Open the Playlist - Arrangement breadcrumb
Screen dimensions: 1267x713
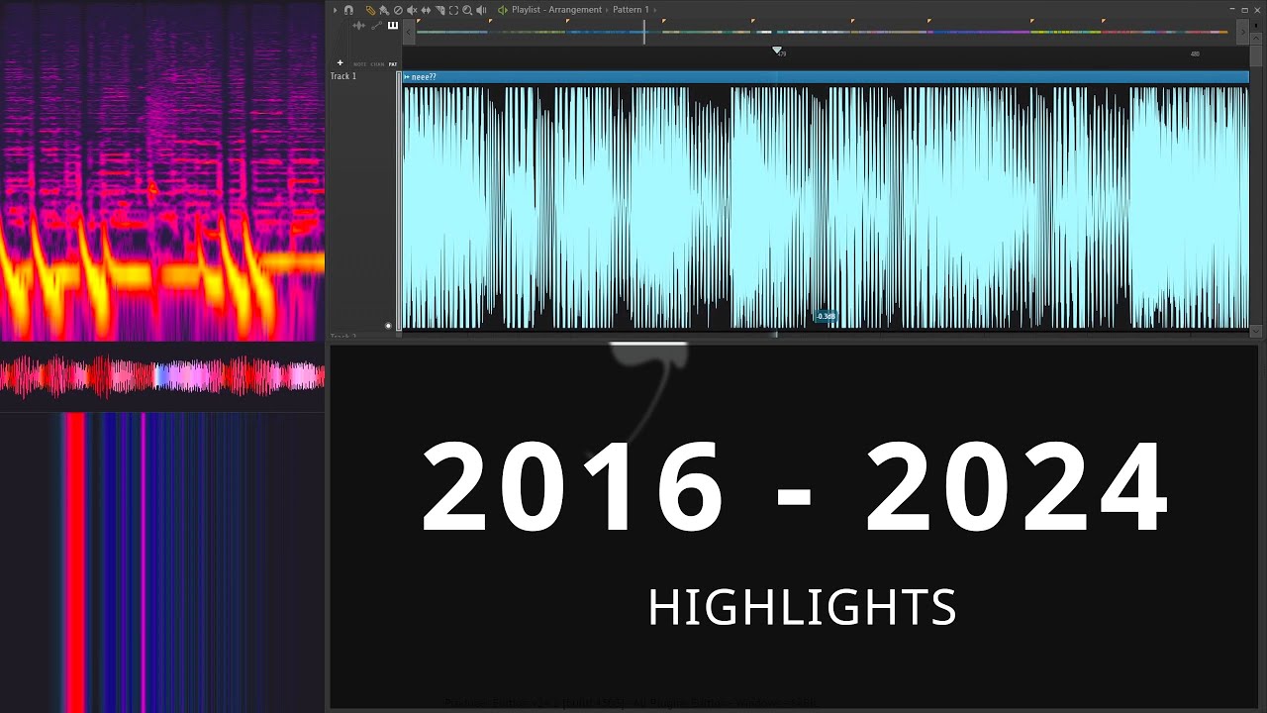click(556, 10)
